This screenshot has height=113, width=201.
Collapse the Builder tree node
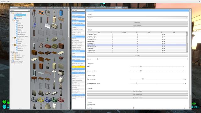13,20
